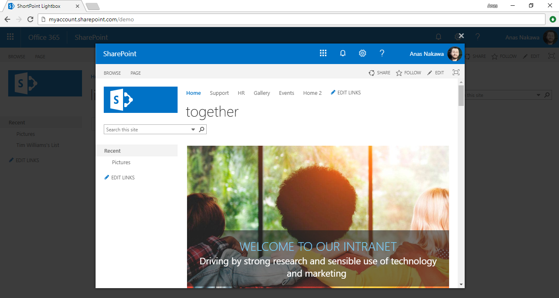Click inside the Search this site box
The image size is (559, 298).
coord(146,129)
